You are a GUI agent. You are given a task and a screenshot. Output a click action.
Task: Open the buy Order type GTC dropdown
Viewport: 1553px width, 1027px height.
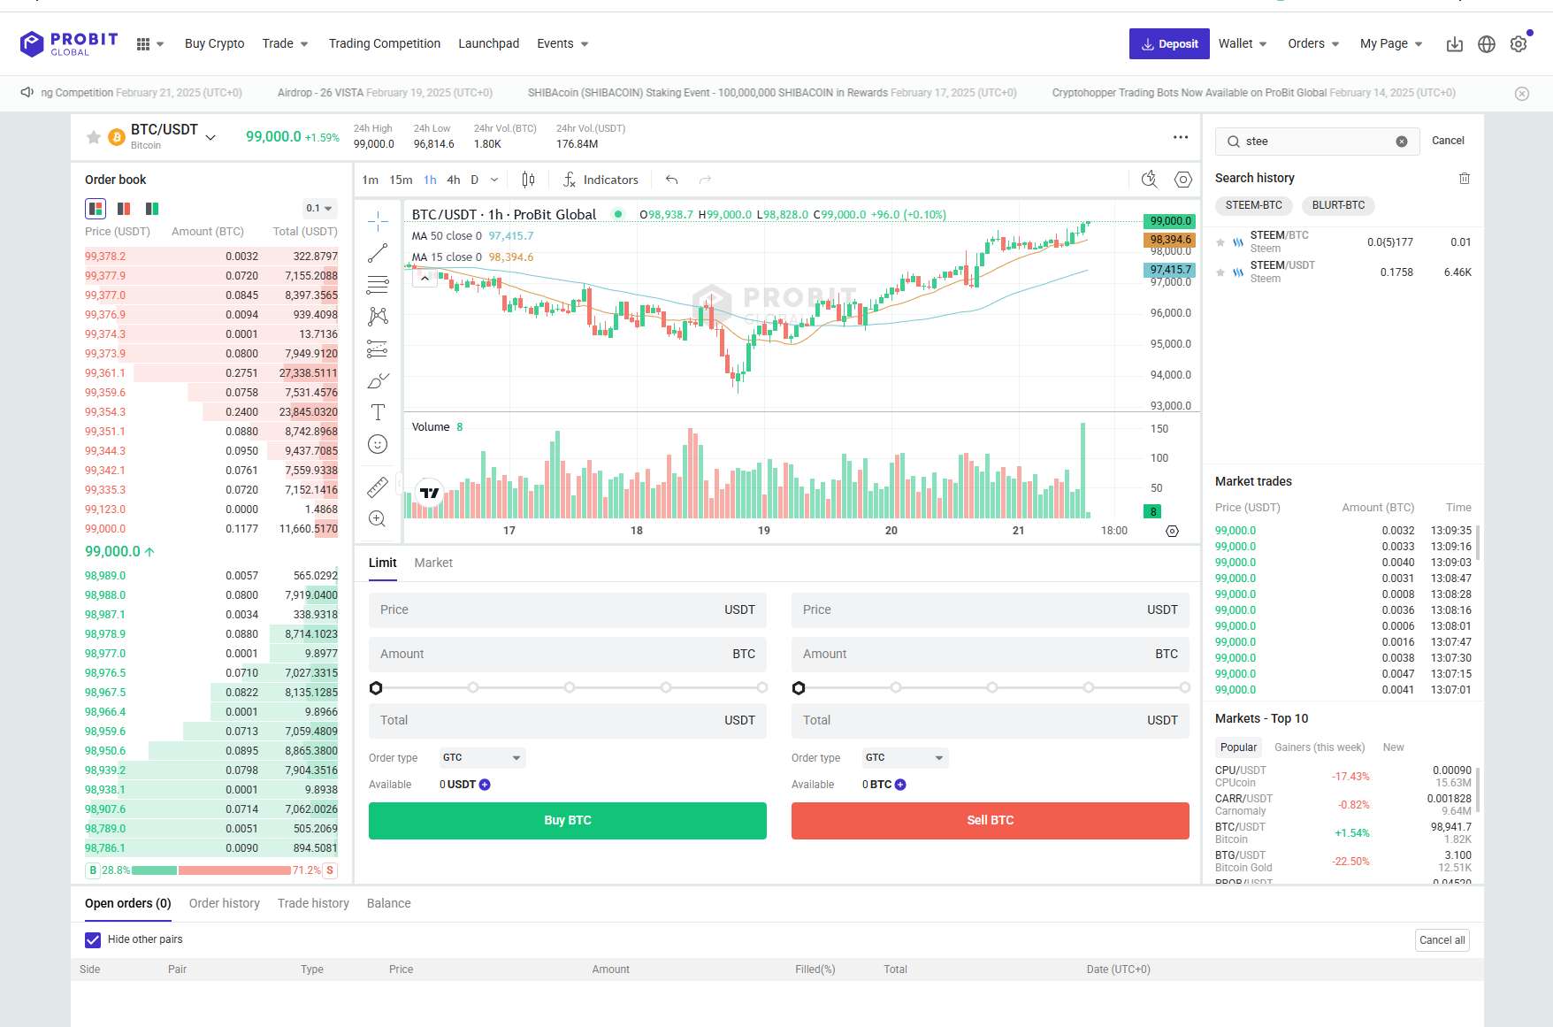point(482,758)
